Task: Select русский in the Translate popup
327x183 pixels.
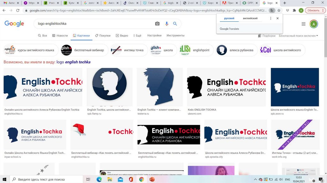Action: tap(229, 18)
